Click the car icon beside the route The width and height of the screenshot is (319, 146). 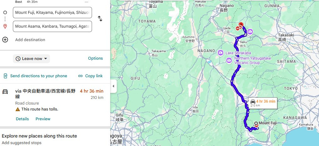5,92
